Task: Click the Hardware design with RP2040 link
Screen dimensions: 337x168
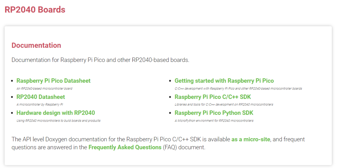Action: [x=56, y=113]
